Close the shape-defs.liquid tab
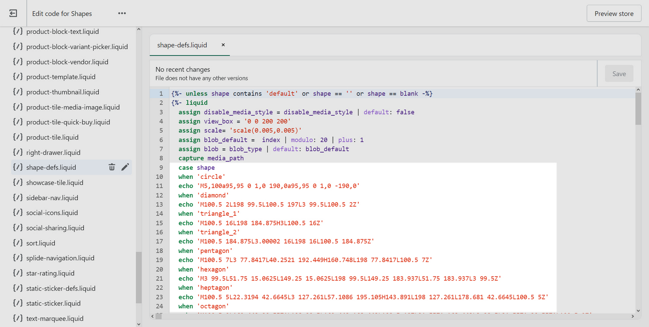The height and width of the screenshot is (327, 649). tap(223, 45)
